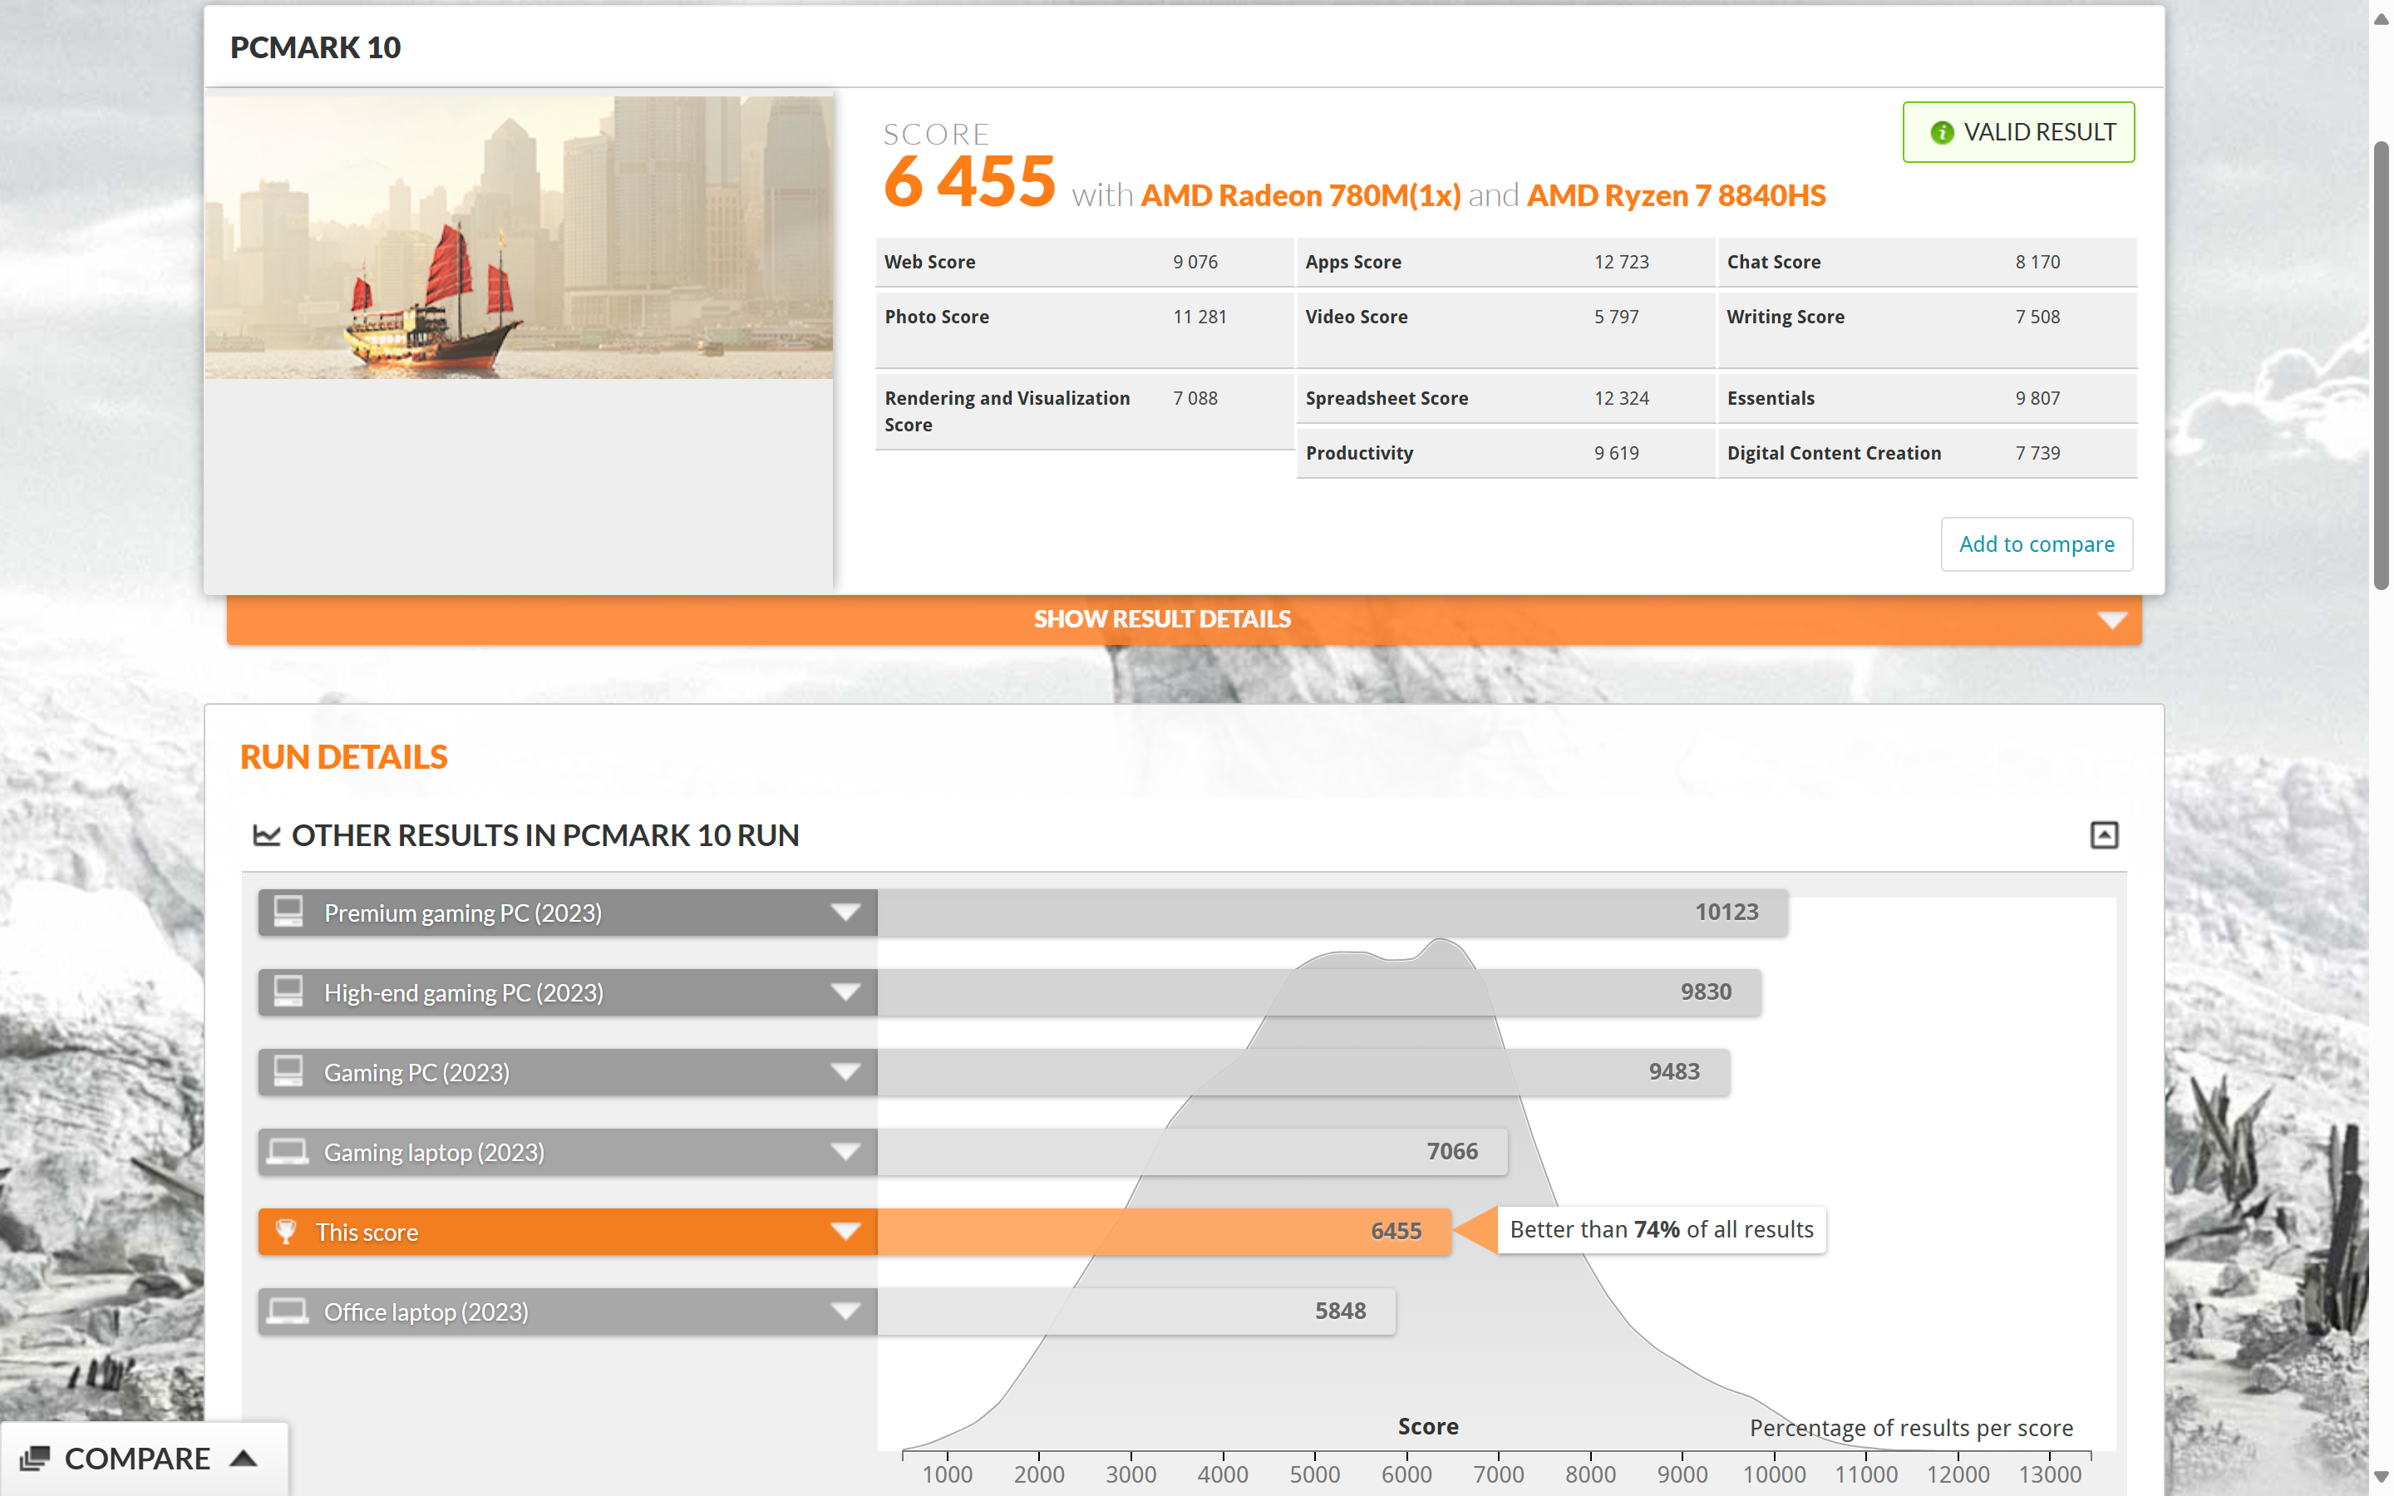
Task: Click the Spreadsheet Score value 12 324
Action: pyautogui.click(x=1622, y=399)
